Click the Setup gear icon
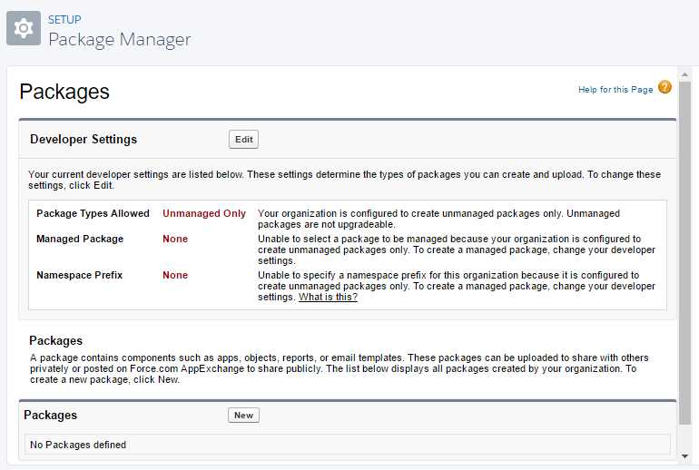 pyautogui.click(x=24, y=28)
